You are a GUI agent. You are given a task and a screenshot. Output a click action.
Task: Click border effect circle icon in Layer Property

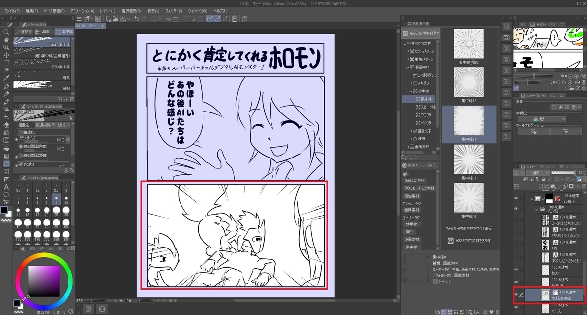pos(554,107)
